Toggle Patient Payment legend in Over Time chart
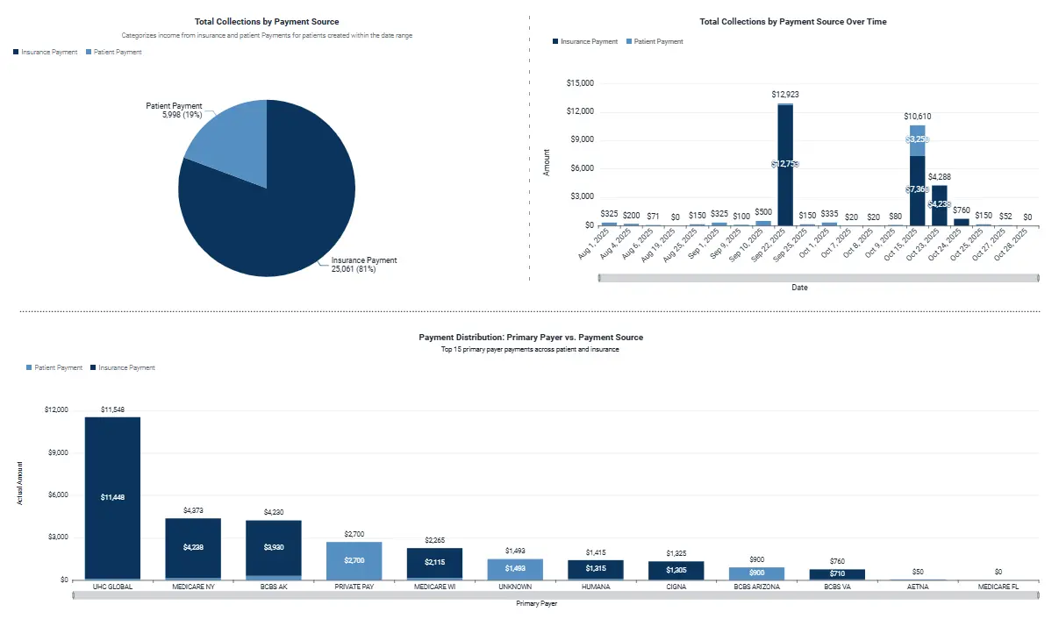 (658, 42)
